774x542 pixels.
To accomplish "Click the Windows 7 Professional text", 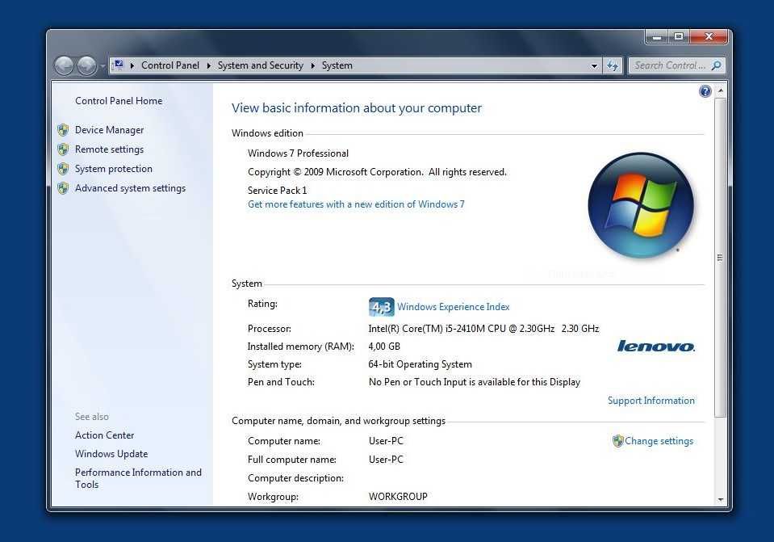I will tap(298, 153).
